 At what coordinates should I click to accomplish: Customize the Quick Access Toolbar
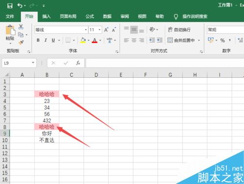point(43,6)
